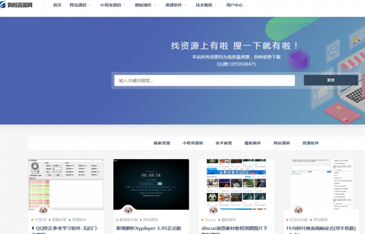365x234 pixels.
Task: Focus the 输入关键词搜索 search field
Action: pyautogui.click(x=204, y=80)
